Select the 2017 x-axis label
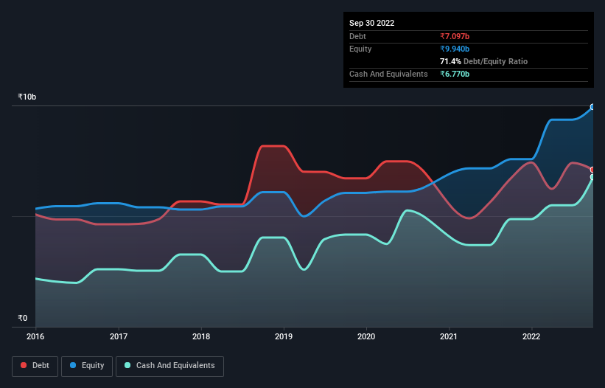605x388 pixels. (x=119, y=336)
